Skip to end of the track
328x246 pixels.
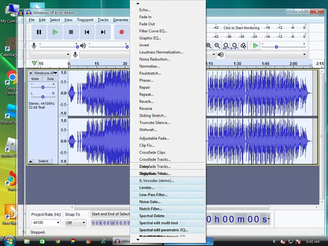pyautogui.click(x=103, y=32)
